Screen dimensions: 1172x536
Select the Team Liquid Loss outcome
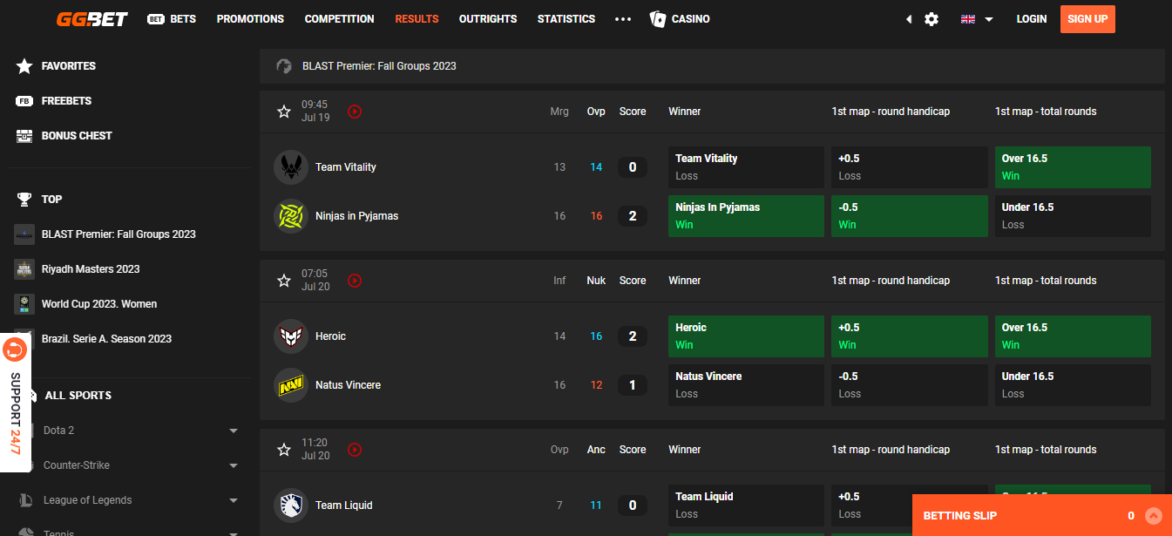(746, 505)
